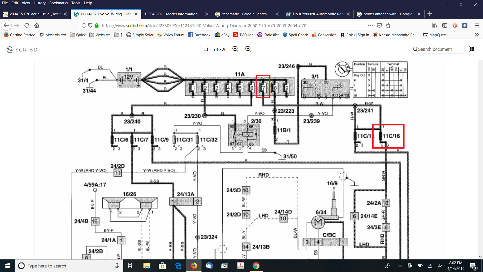Click the Search document field

[x=438, y=49]
